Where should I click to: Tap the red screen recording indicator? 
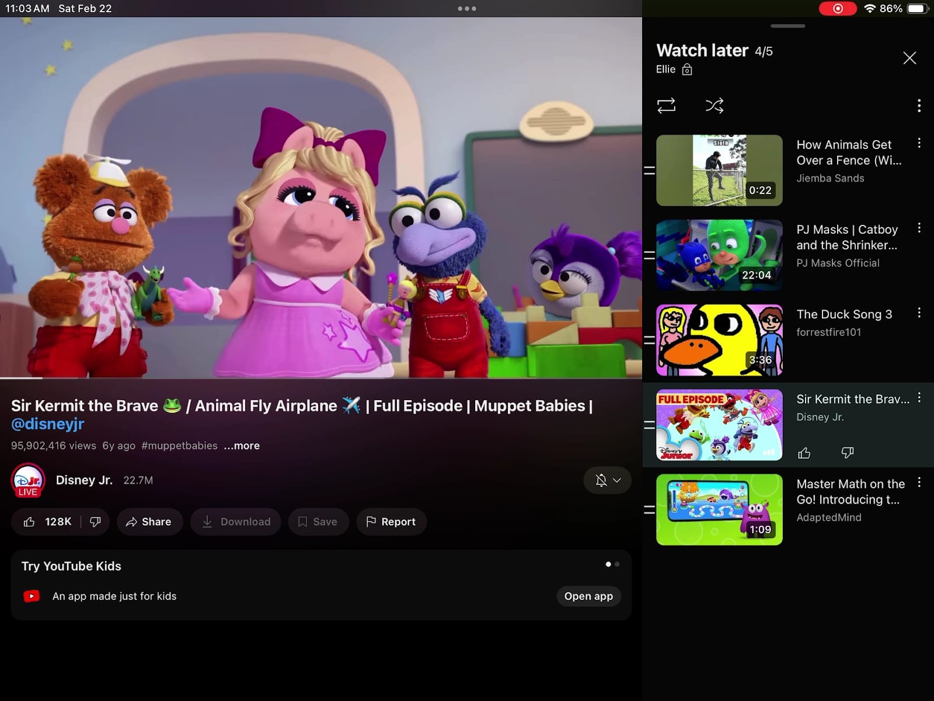pyautogui.click(x=838, y=9)
